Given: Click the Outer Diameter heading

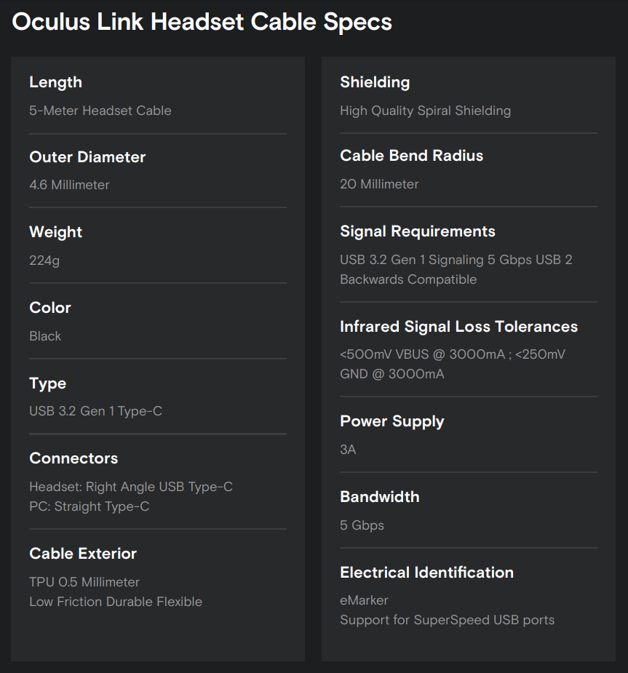Looking at the screenshot, I should click(87, 157).
